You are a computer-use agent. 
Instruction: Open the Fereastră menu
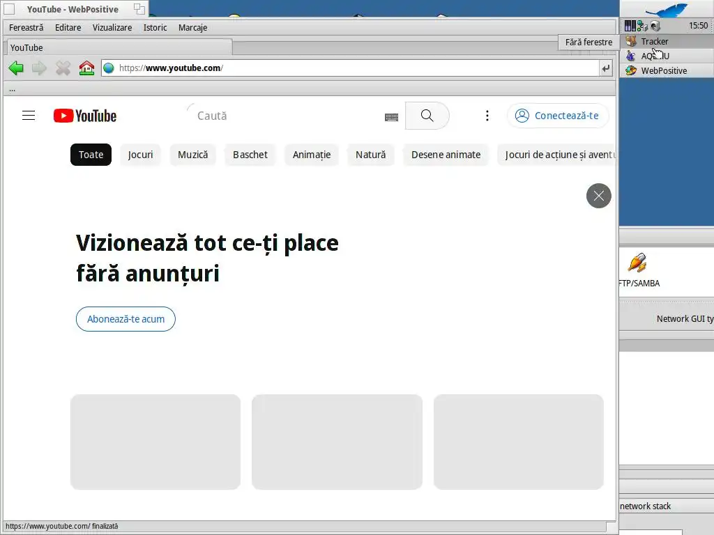coord(26,27)
